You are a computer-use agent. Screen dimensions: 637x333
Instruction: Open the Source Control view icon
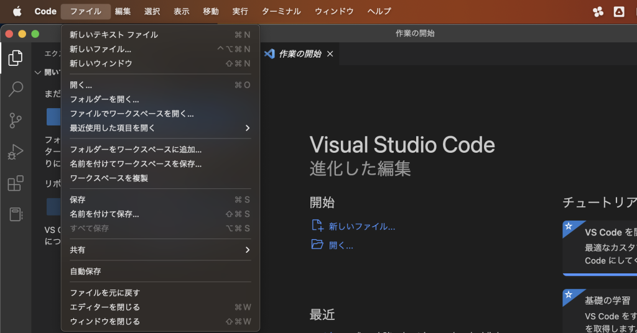click(16, 121)
